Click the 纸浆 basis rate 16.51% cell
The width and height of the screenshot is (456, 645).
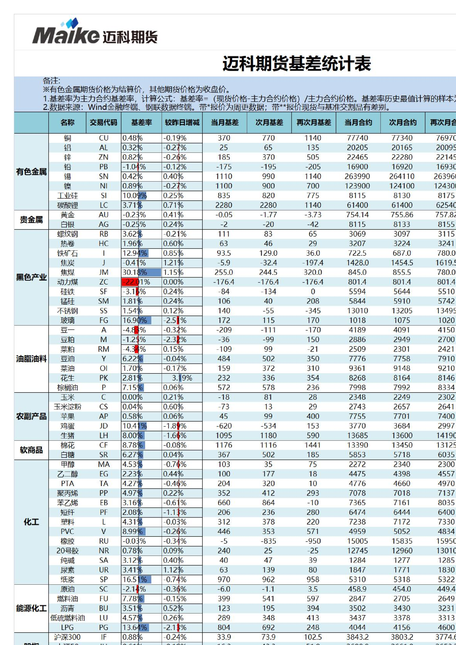pyautogui.click(x=141, y=580)
